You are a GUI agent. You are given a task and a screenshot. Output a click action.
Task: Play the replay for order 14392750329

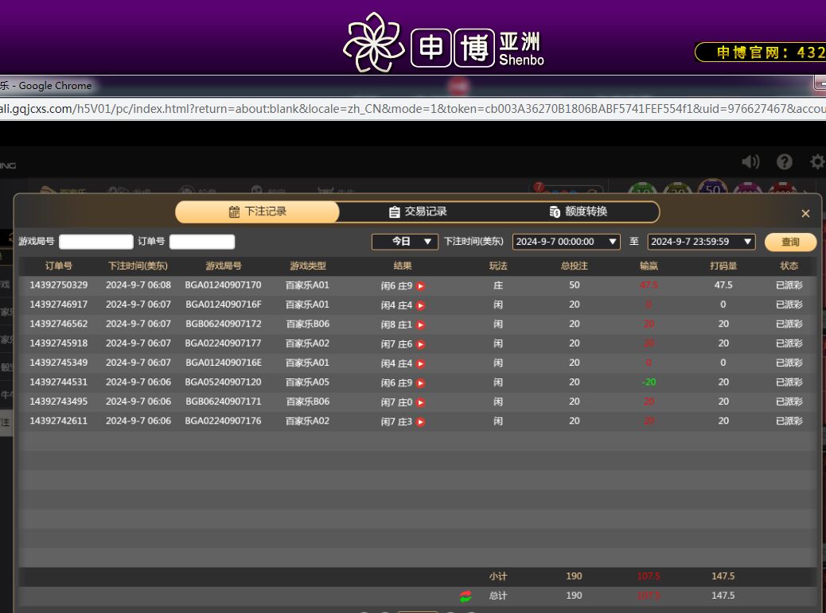pyautogui.click(x=421, y=285)
